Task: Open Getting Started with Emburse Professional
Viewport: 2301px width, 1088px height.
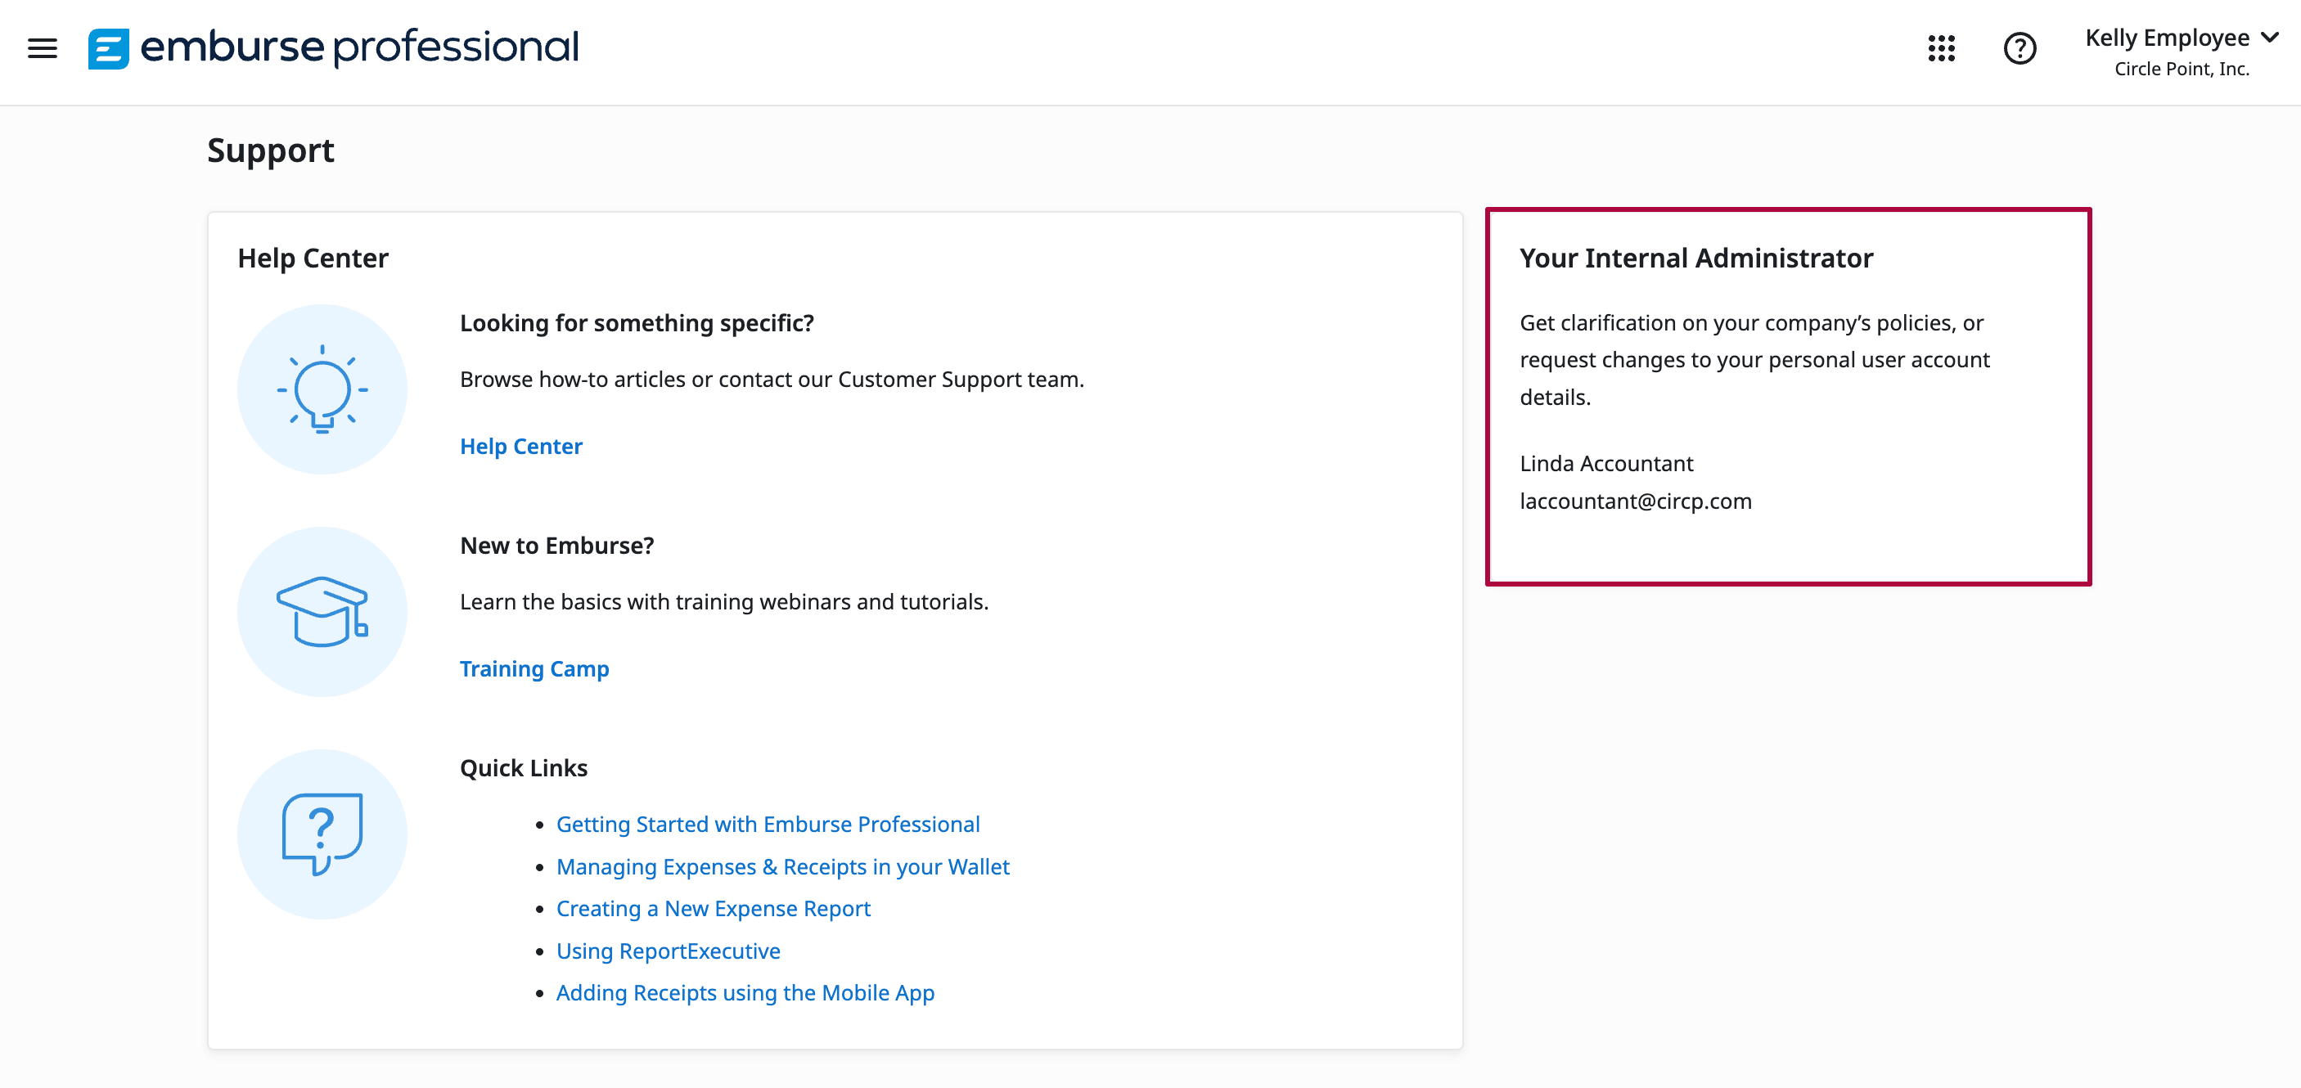Action: (x=768, y=825)
